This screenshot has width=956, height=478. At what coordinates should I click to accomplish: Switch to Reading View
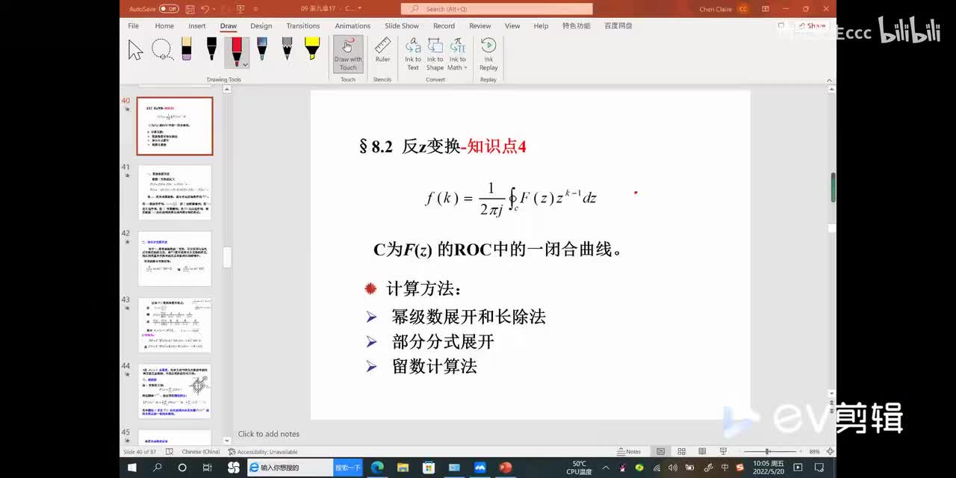tap(702, 452)
